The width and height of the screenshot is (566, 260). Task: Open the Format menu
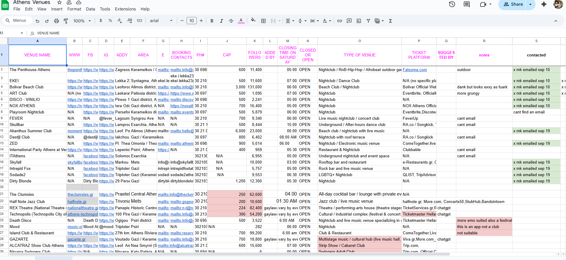coord(74,9)
